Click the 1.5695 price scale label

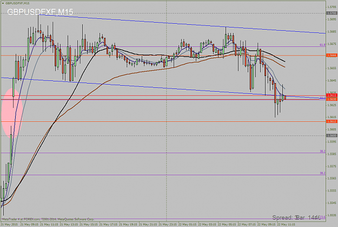coord(332,19)
